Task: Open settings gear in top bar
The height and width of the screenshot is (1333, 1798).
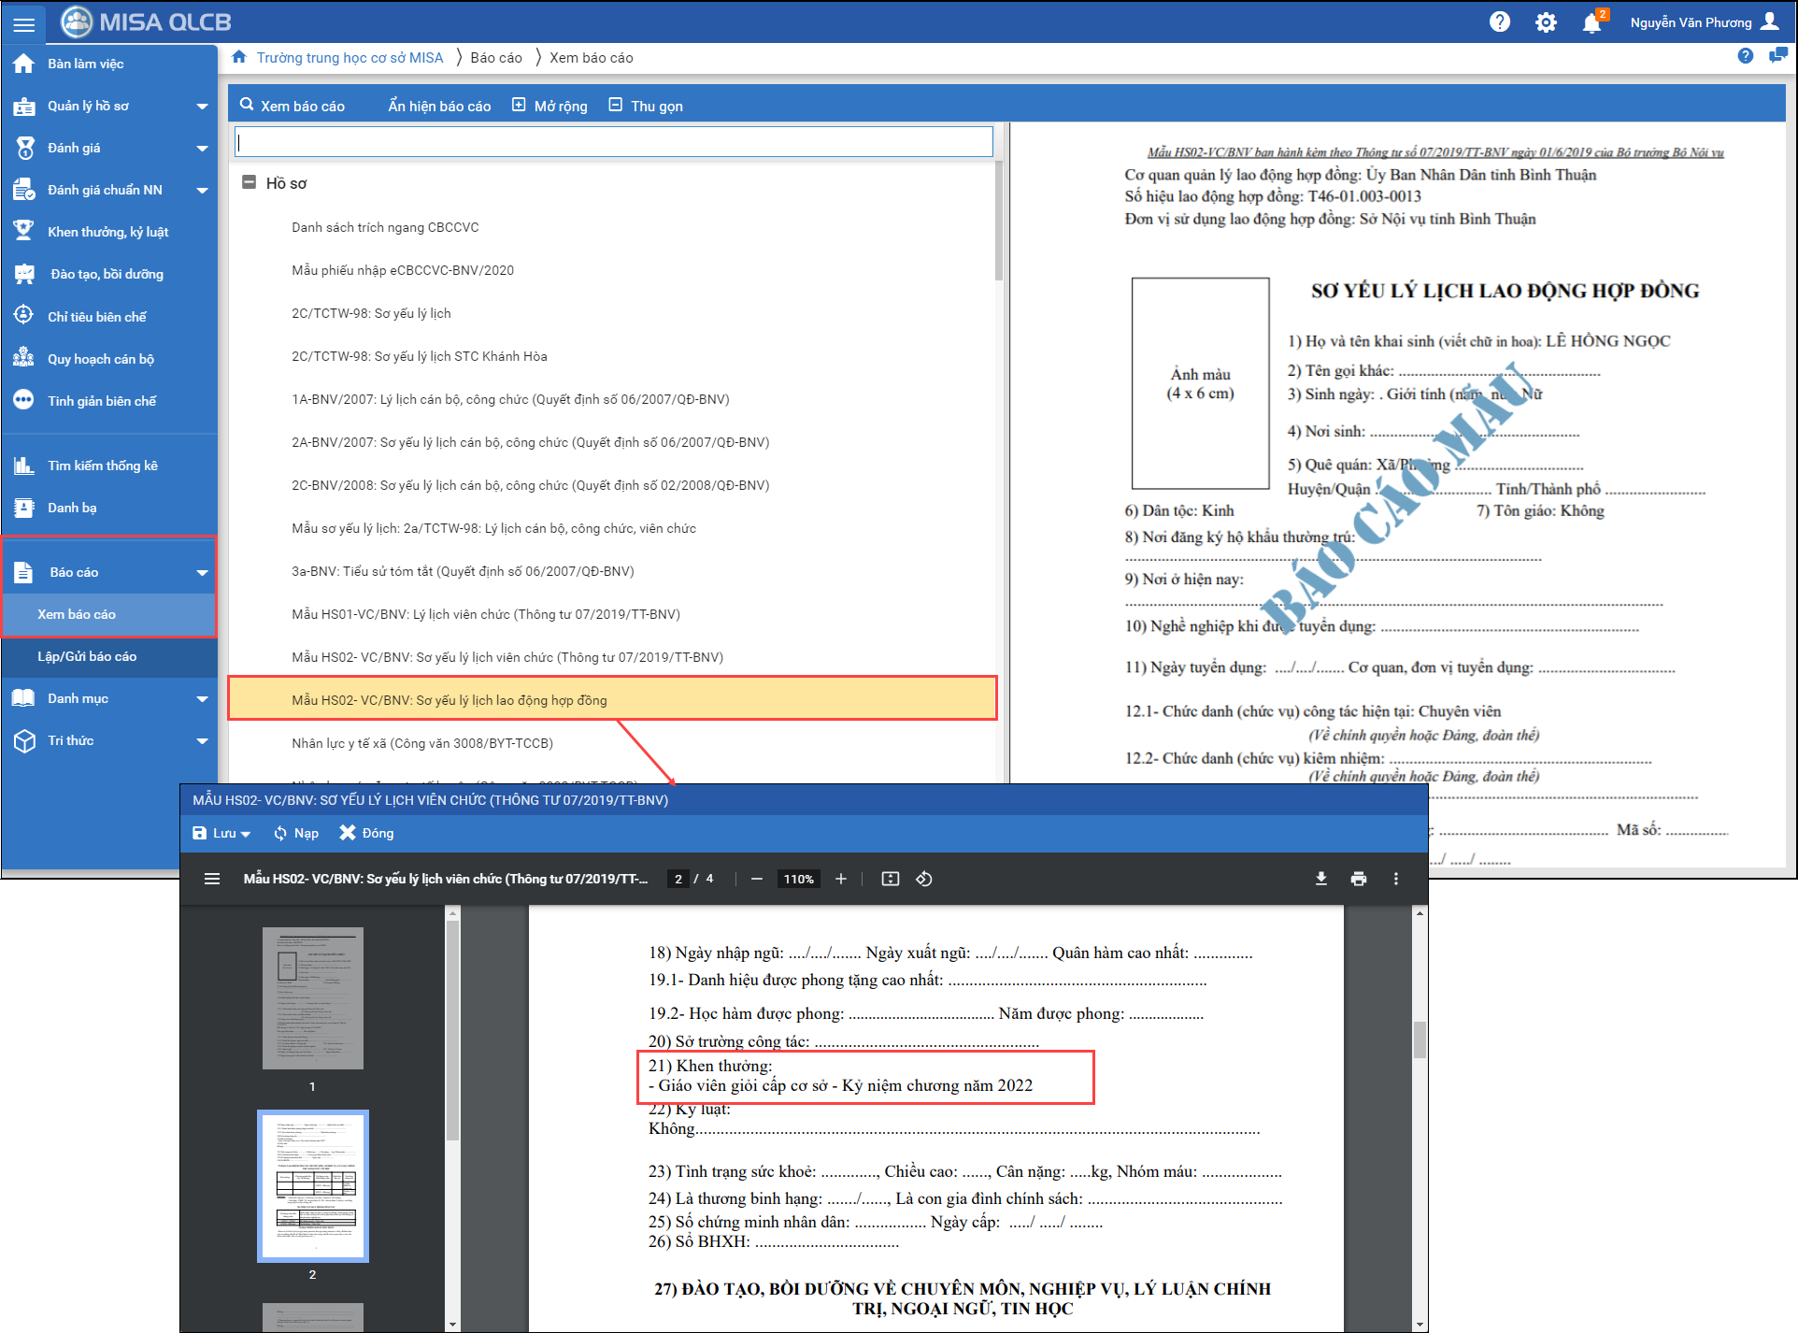Action: pos(1546,22)
